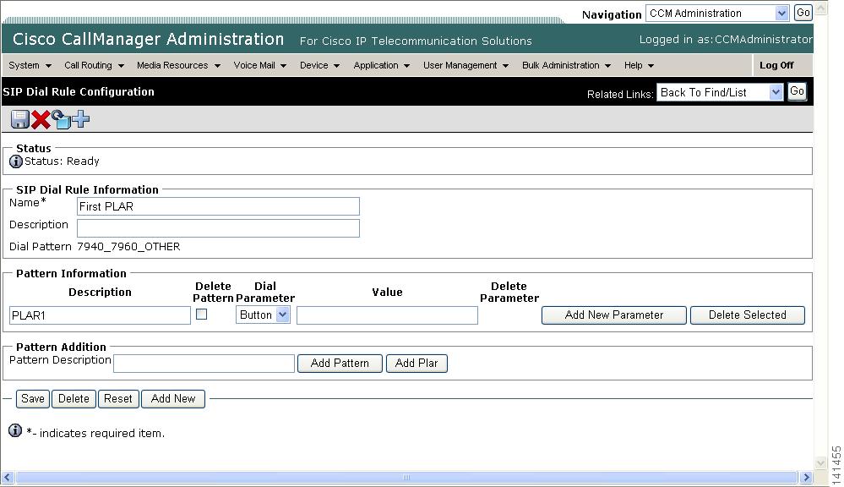Screen dimensions: 844x487
Task: Click the Add Plar button
Action: [417, 363]
